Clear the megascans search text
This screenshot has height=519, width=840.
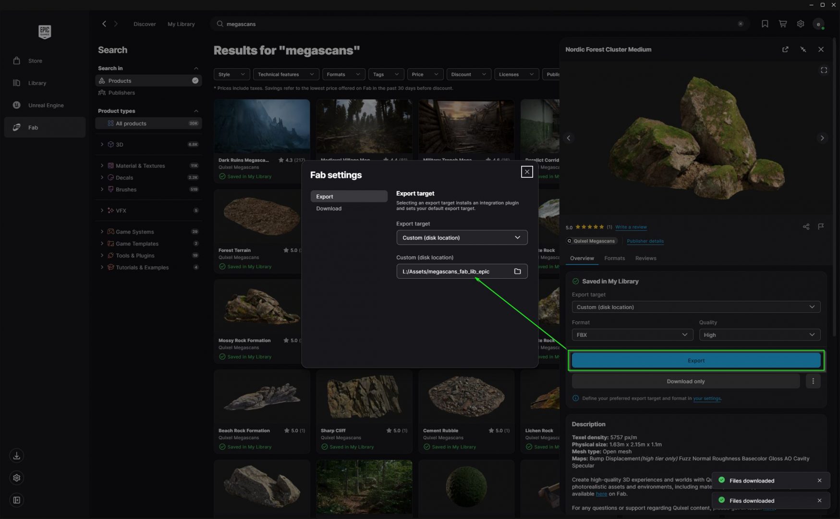[741, 24]
